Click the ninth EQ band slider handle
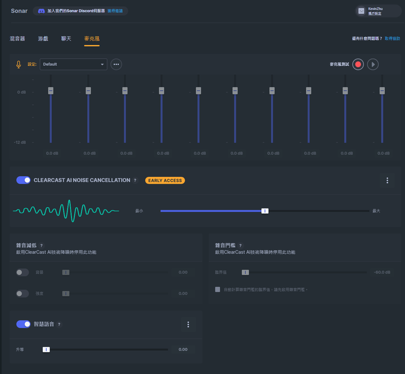 pos(345,91)
